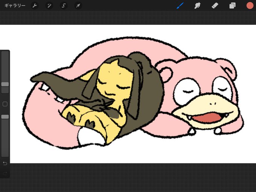This screenshot has width=256, height=192.
Task: Undo the last stroke
Action: 5,163
